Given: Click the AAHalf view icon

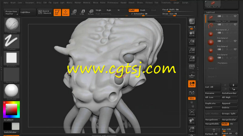Looking at the screenshot, I should pos(192,59).
